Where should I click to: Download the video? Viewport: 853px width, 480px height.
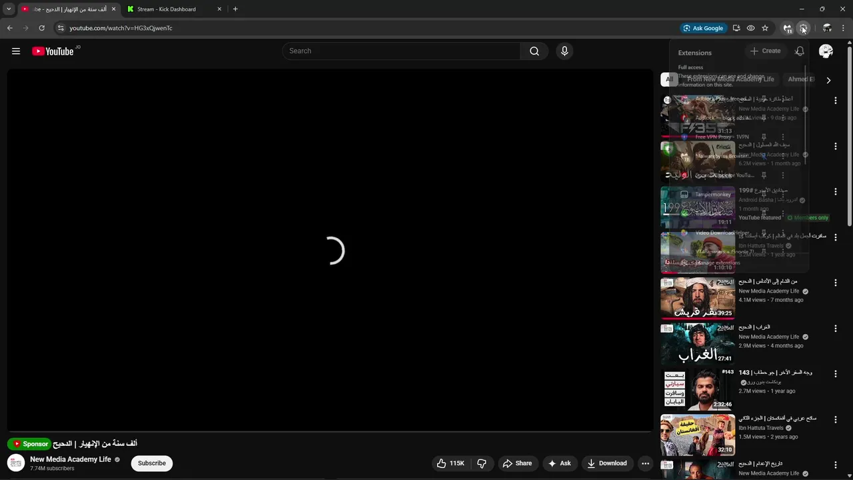[607, 463]
